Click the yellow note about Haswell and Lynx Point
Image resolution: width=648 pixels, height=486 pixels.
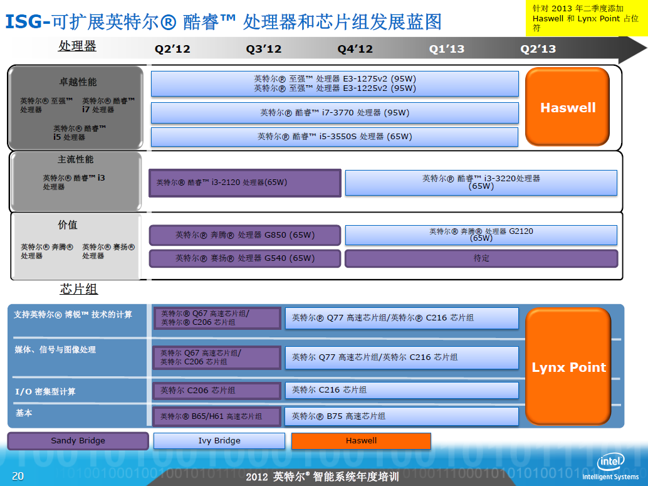click(x=586, y=18)
